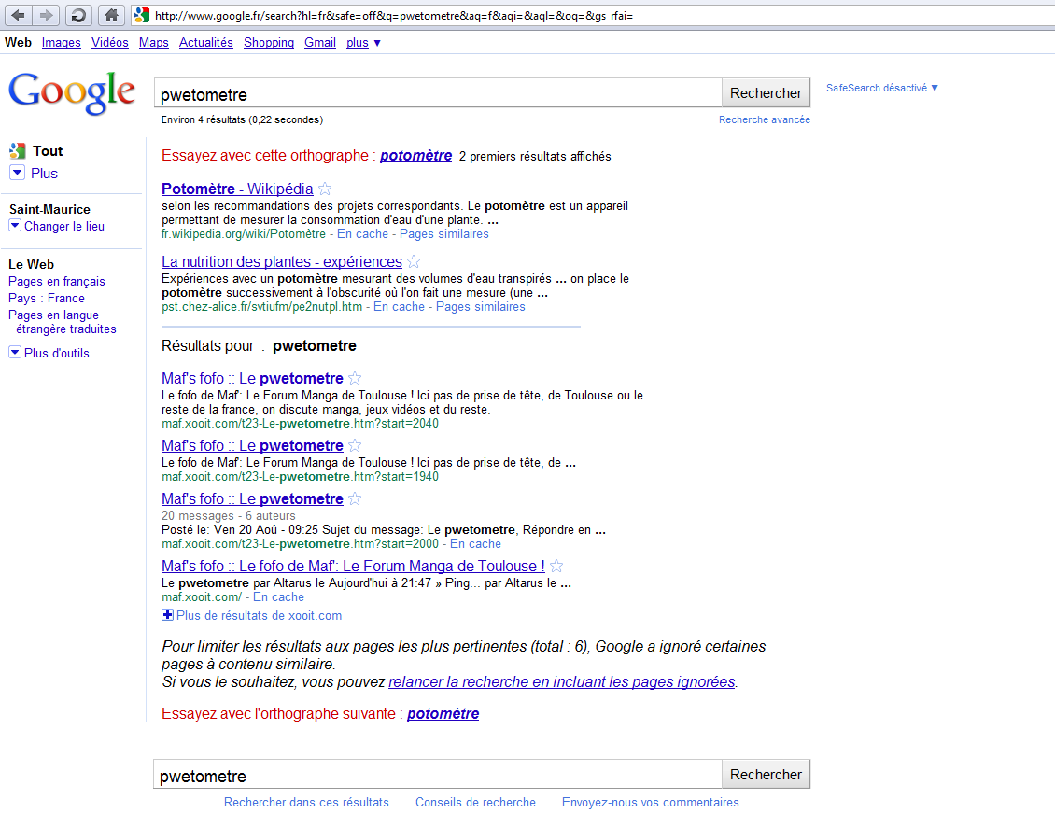Star the Maf's fofo result with start=2040
Image resolution: width=1055 pixels, height=813 pixels.
(x=356, y=379)
